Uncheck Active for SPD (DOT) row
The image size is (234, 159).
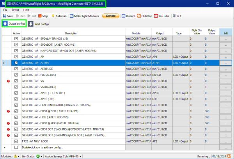pyautogui.click(x=16, y=45)
